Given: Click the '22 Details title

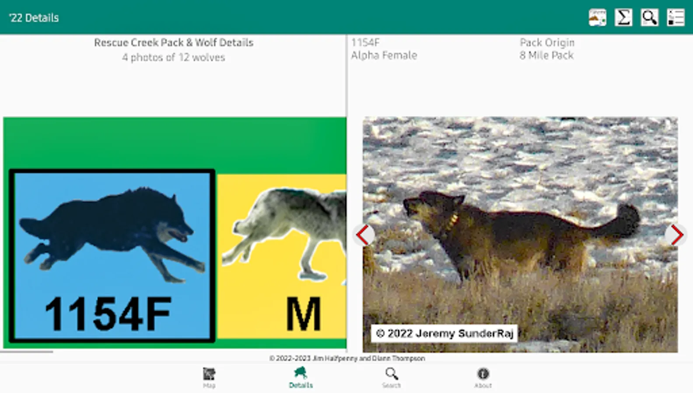Looking at the screenshot, I should pyautogui.click(x=34, y=18).
